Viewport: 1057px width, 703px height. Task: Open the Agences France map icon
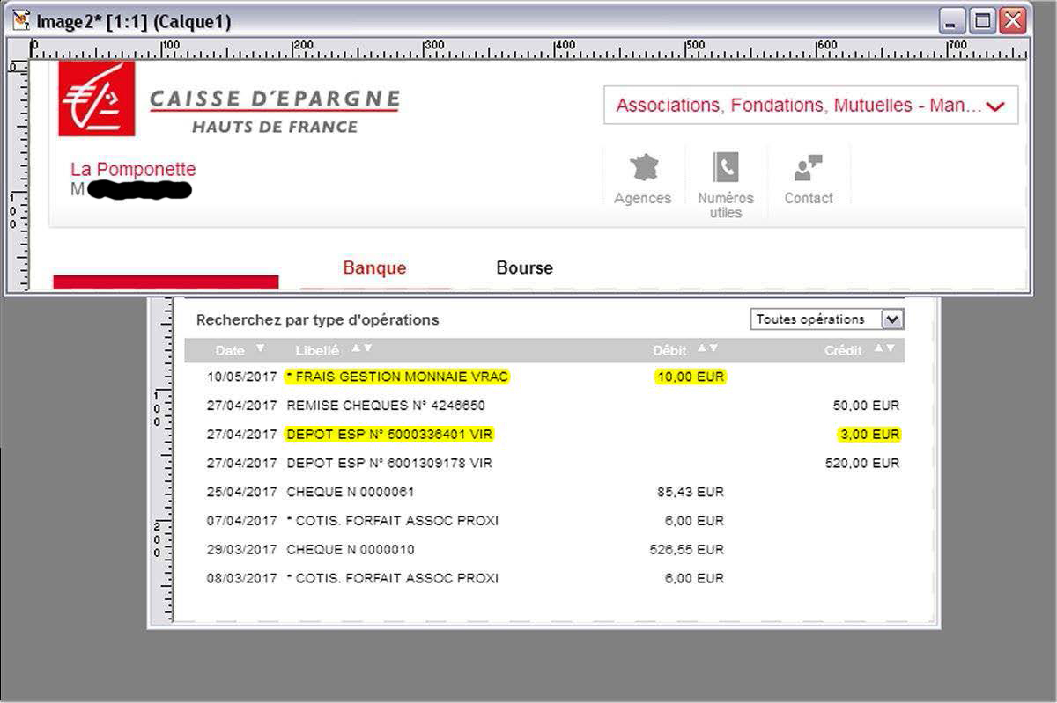pyautogui.click(x=644, y=167)
